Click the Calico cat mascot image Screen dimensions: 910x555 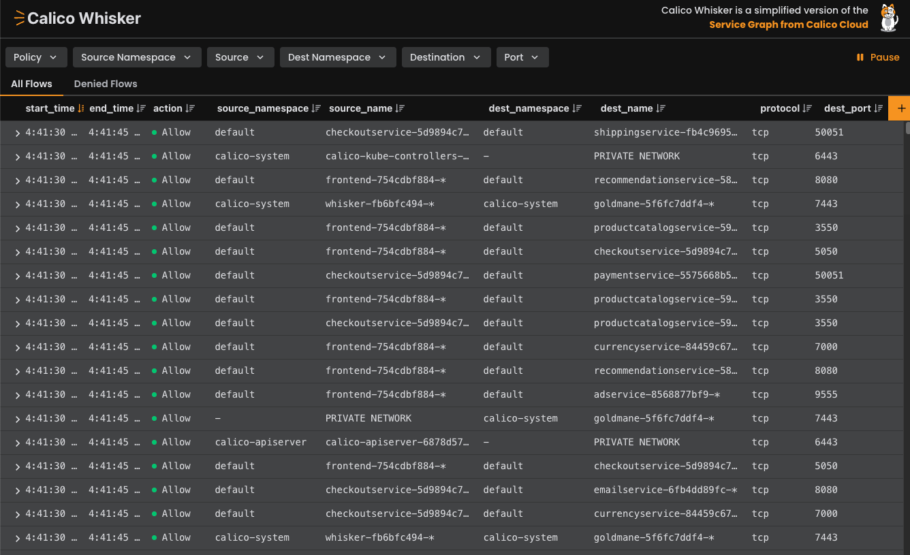click(888, 18)
